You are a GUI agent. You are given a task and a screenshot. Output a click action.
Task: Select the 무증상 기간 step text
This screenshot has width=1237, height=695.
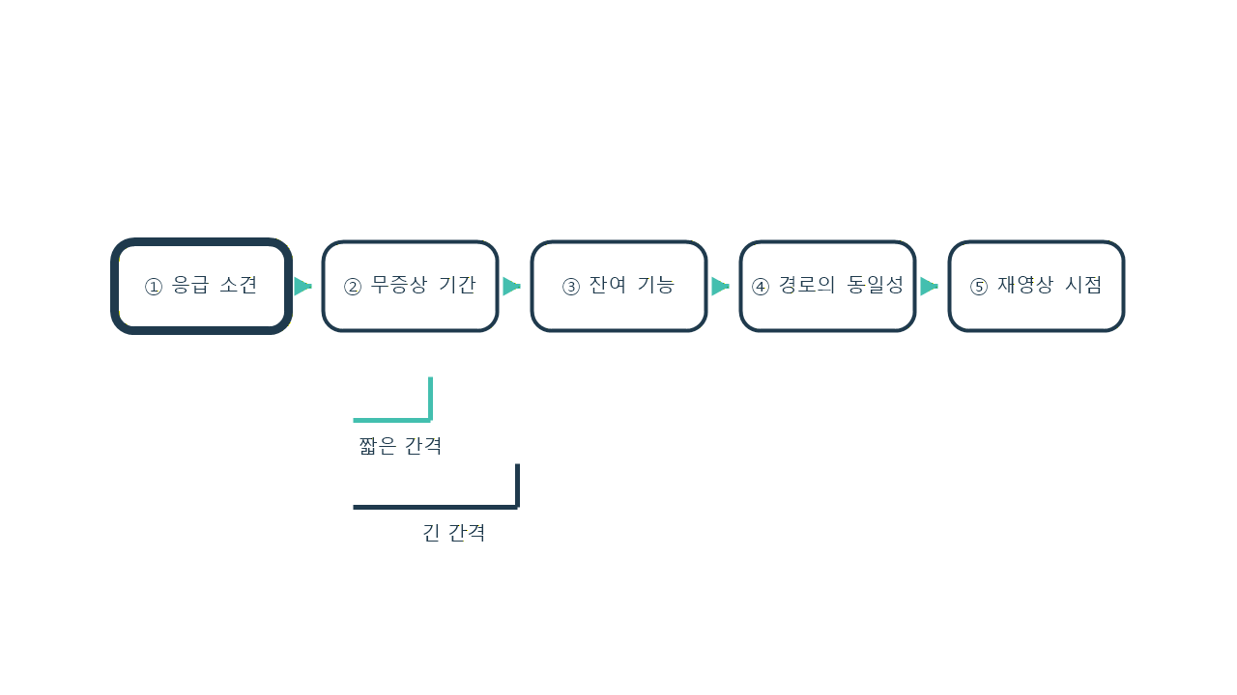(423, 286)
